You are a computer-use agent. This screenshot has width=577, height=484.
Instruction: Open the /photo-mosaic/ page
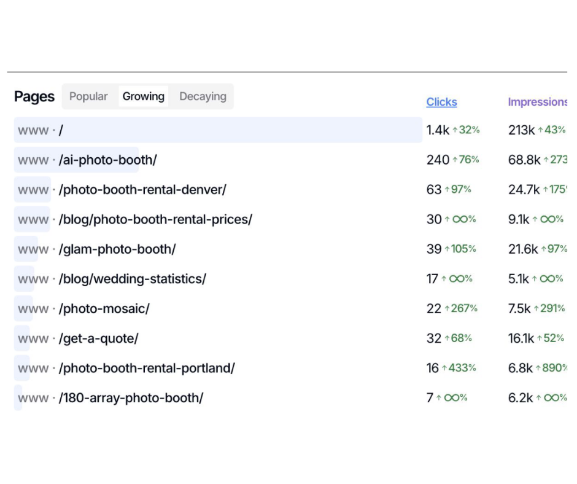point(104,308)
